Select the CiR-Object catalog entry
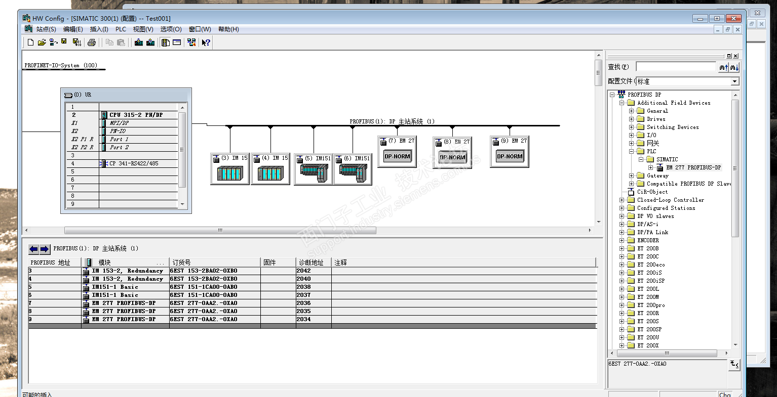 (x=652, y=192)
